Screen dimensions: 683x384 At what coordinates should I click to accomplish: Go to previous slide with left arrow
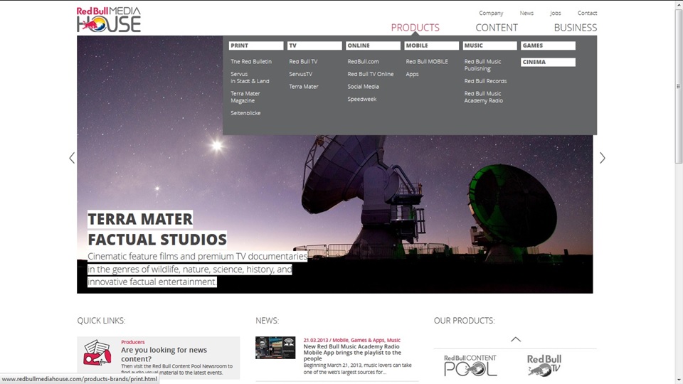(72, 158)
